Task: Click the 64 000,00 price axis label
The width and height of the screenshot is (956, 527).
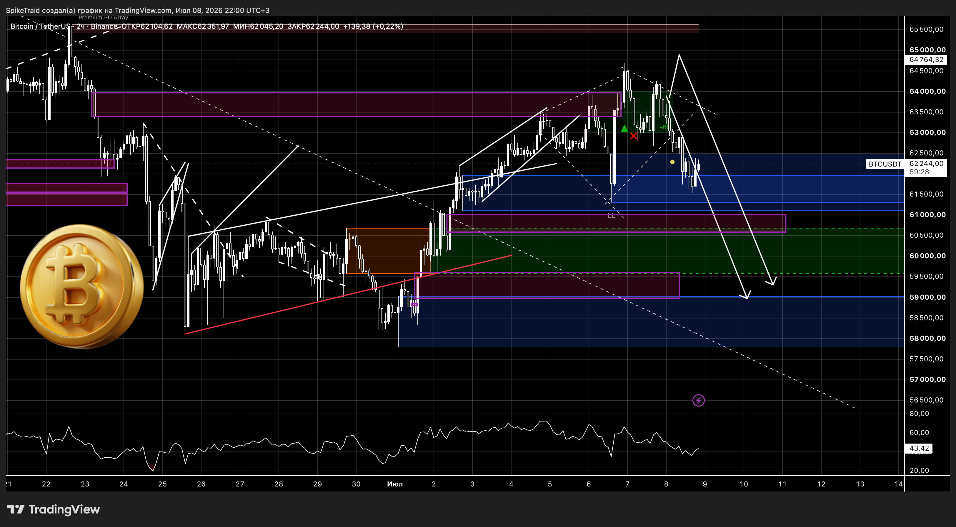Action: click(927, 91)
